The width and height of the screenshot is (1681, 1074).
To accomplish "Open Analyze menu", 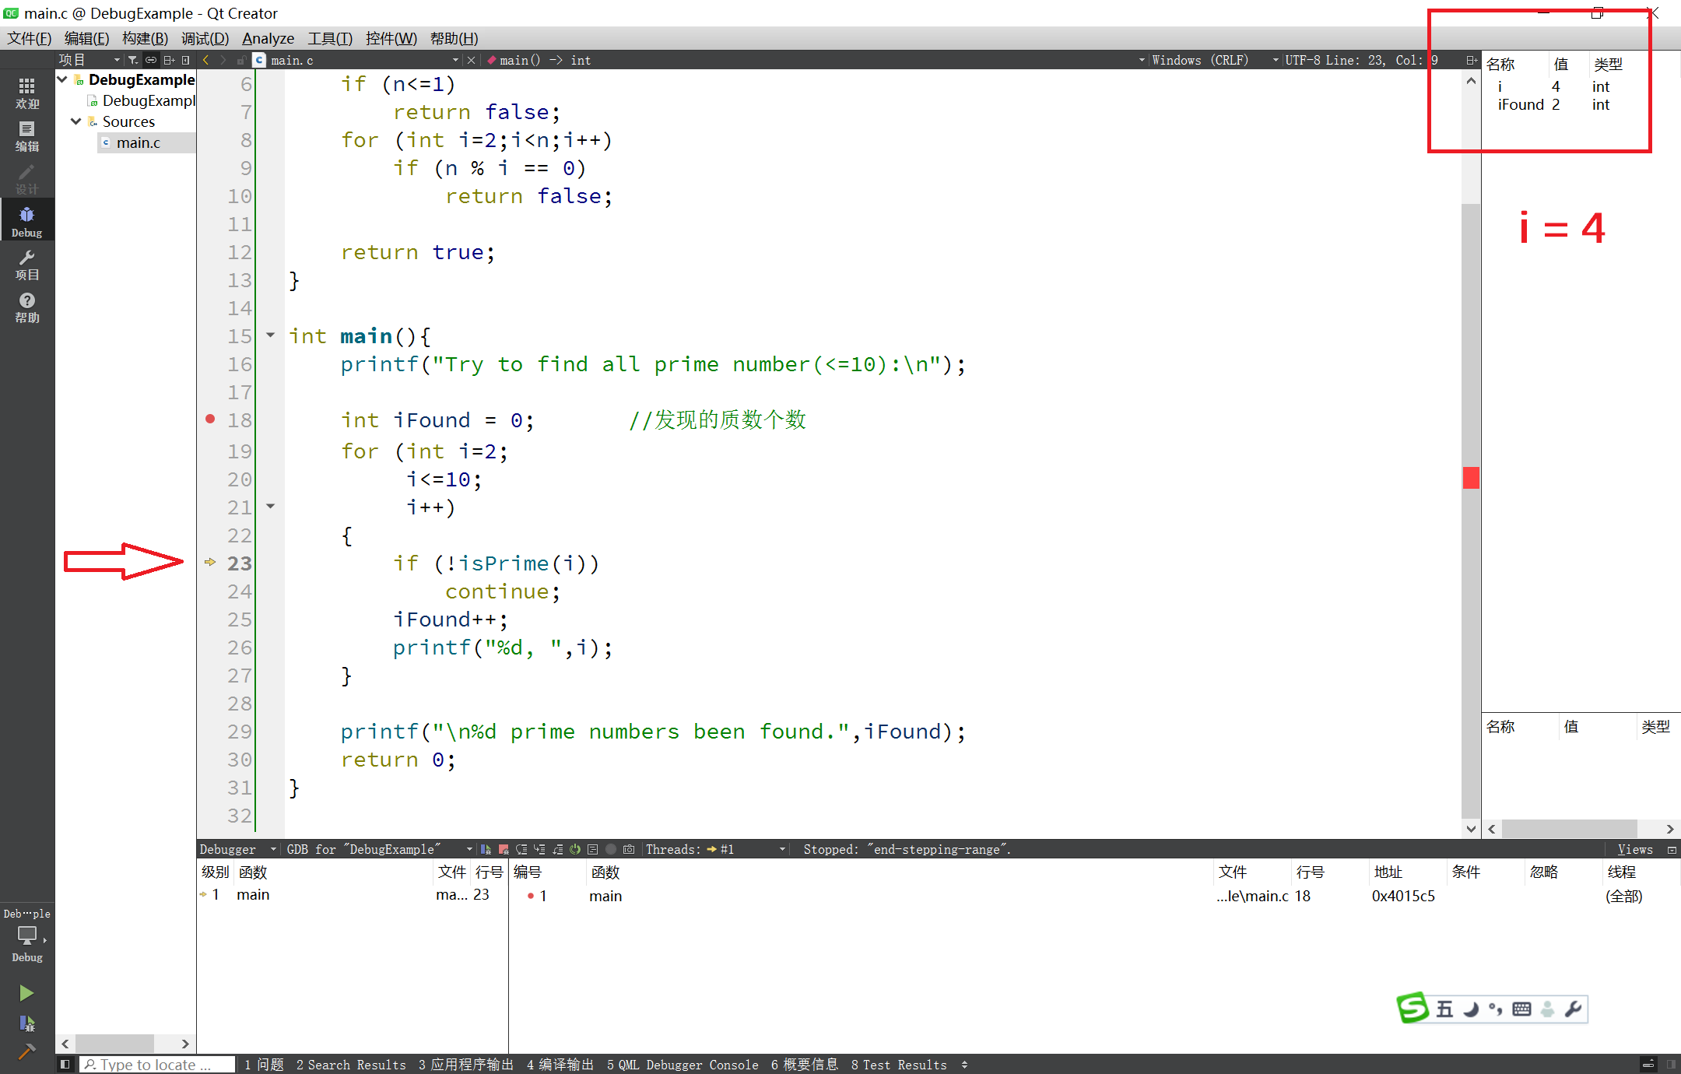I will pos(268,38).
